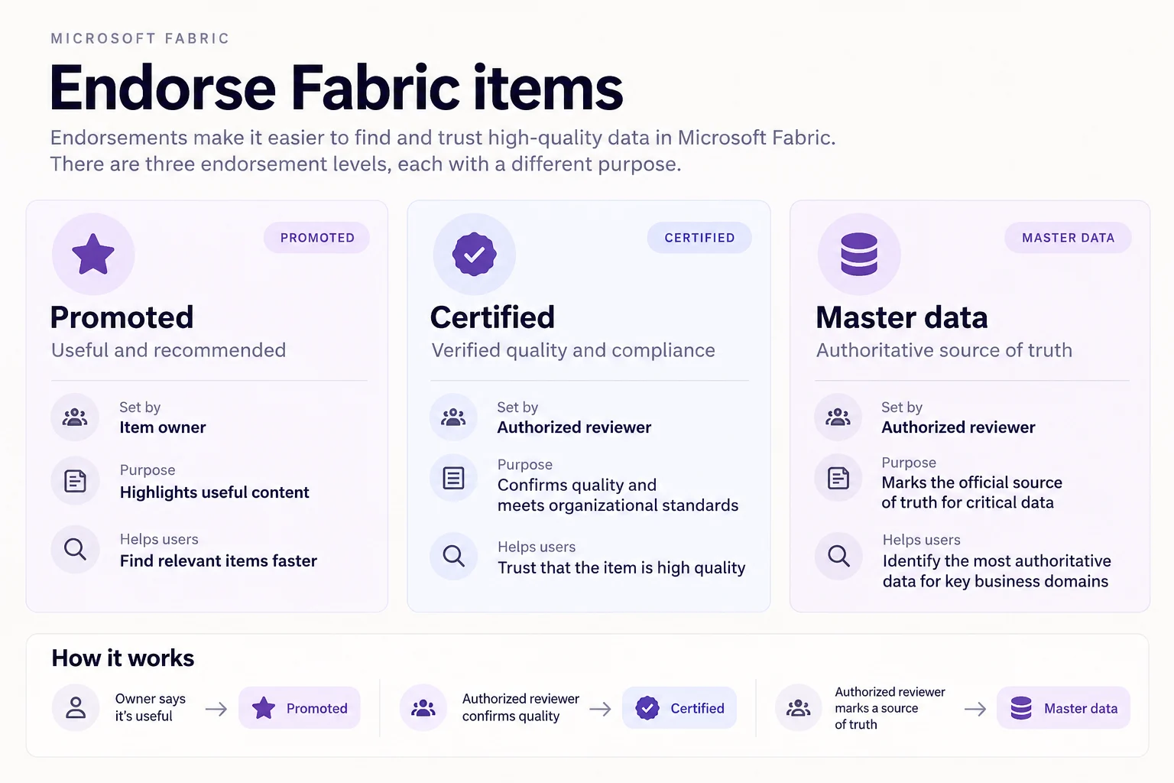Image resolution: width=1174 pixels, height=783 pixels.
Task: Click the Authoritative source of truth subtitle
Action: click(x=944, y=350)
